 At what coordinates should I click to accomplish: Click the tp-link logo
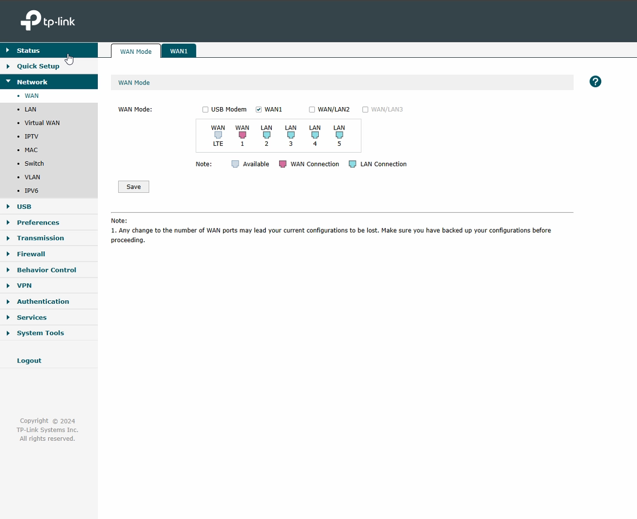(48, 21)
